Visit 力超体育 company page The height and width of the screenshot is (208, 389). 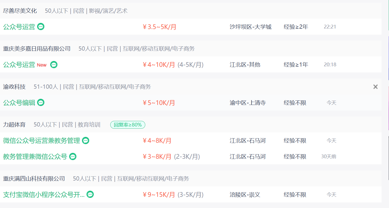tap(14, 125)
